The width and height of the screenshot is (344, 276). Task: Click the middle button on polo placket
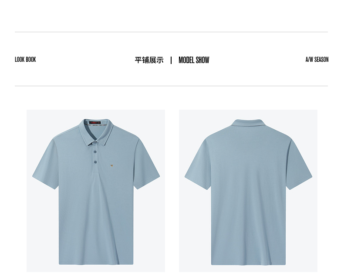[95, 151]
